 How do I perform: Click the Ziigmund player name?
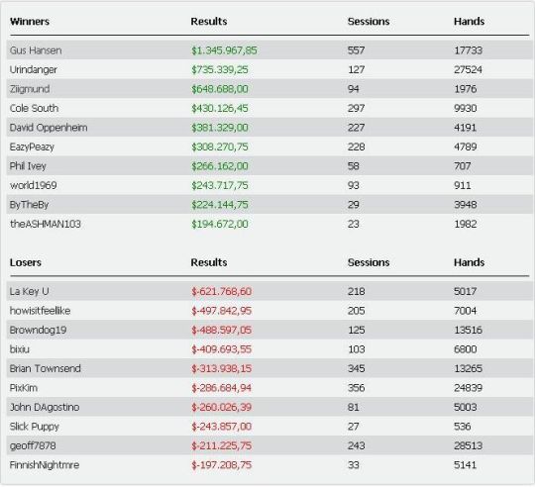tap(30, 89)
